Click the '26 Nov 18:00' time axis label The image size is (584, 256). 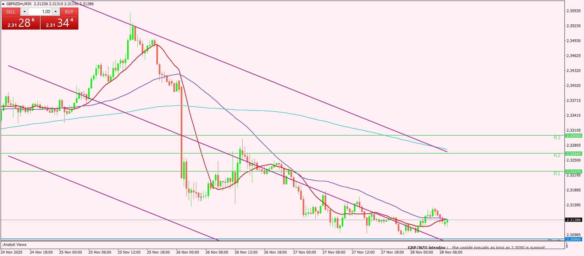pos(275,252)
